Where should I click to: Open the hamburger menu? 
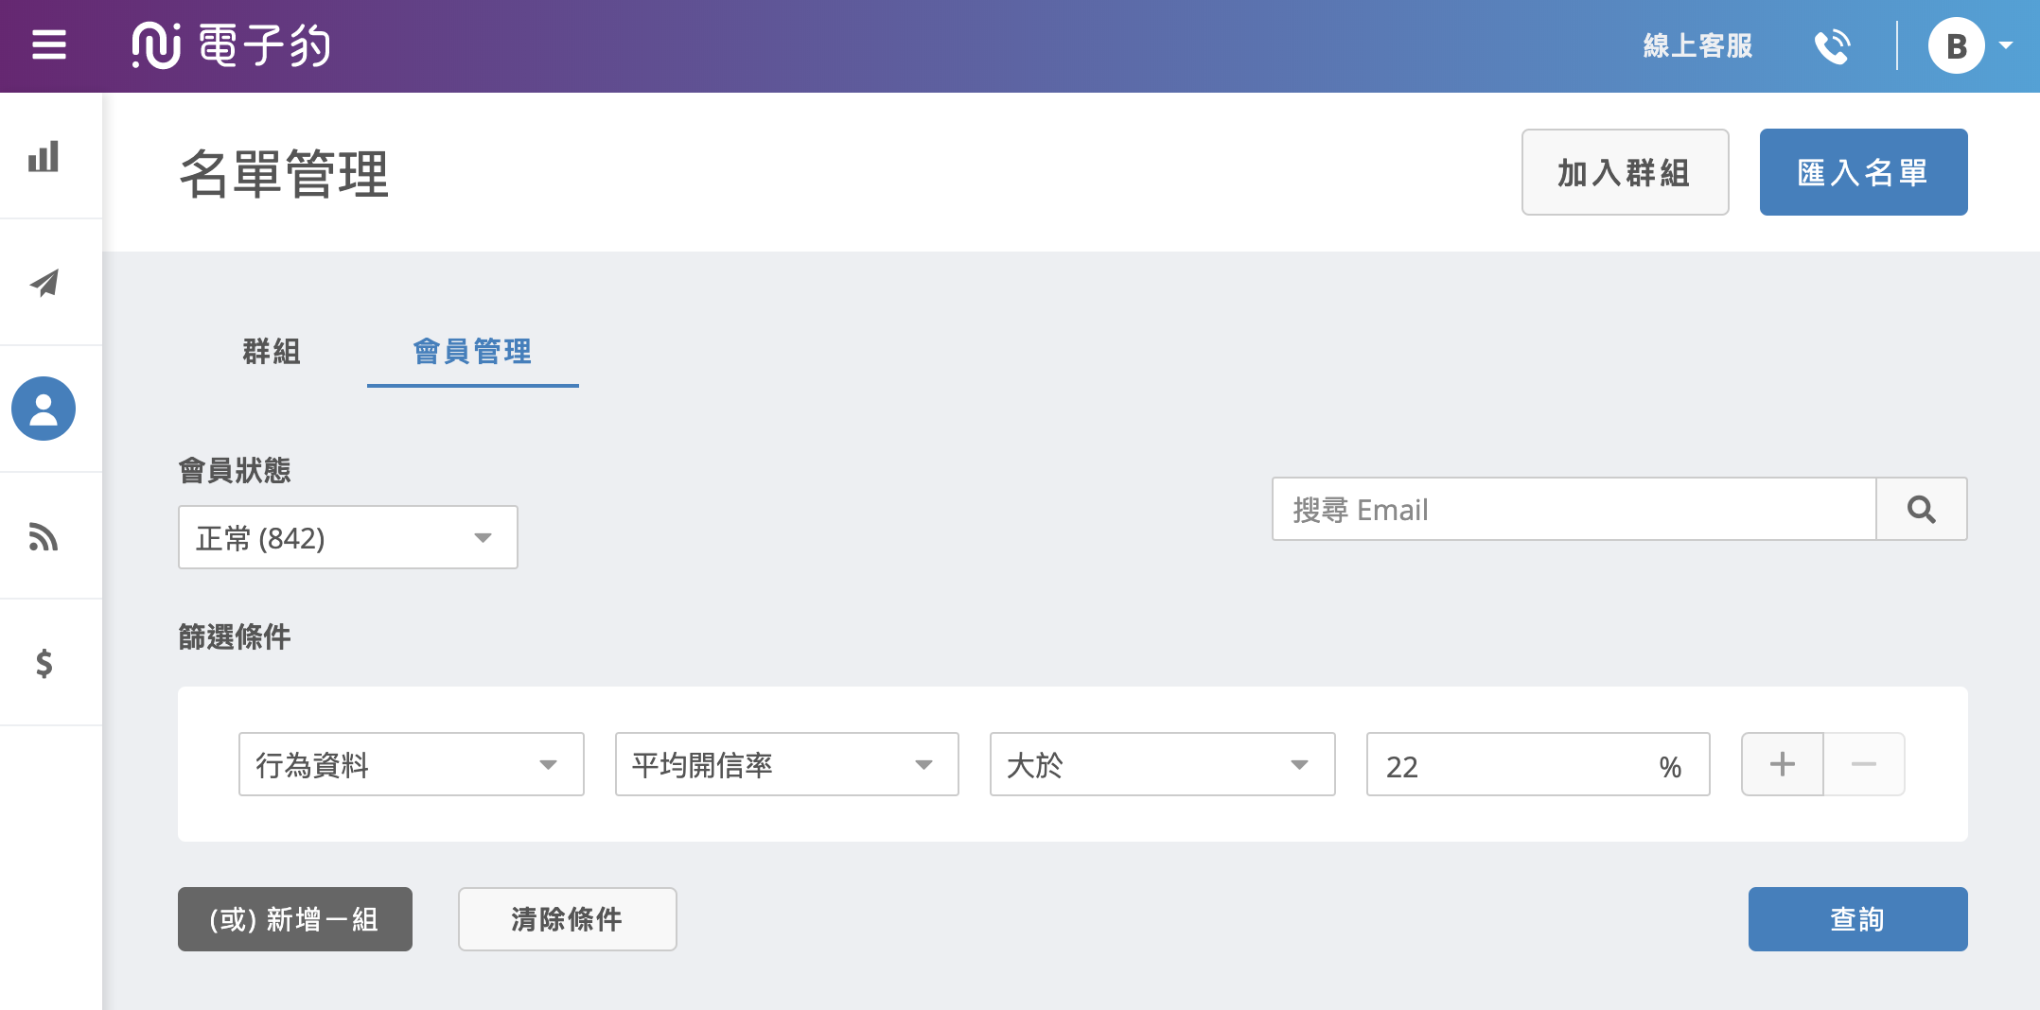point(49,44)
